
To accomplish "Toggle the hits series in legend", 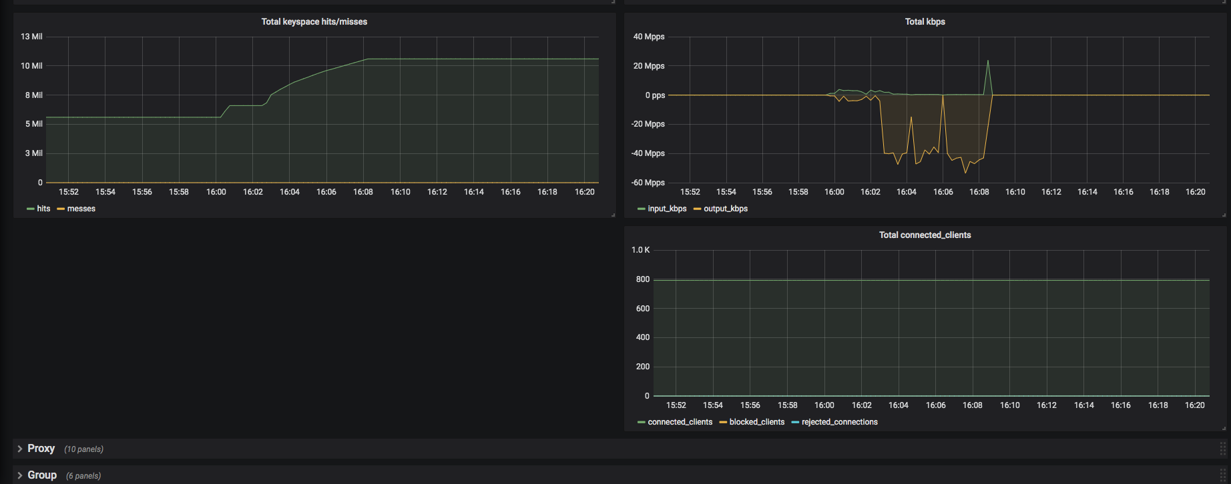I will [x=43, y=209].
